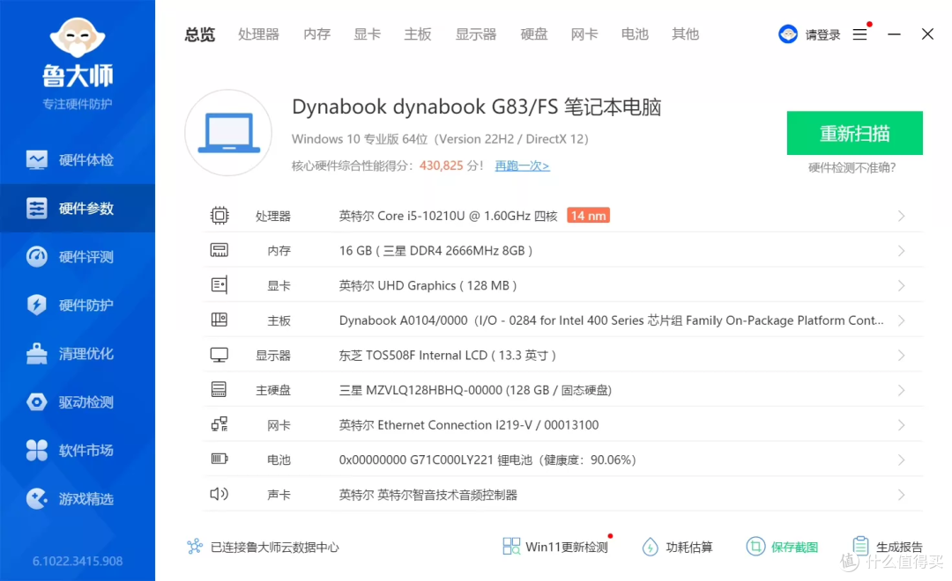The image size is (952, 581).
Task: Switch to the 其他 tab
Action: click(x=686, y=34)
